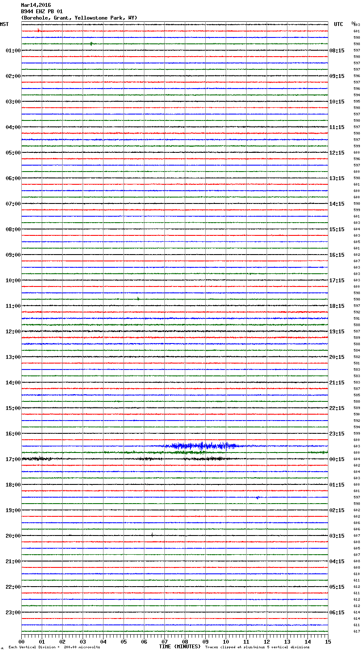Click the '21:15' UTC time label

pos(337,383)
